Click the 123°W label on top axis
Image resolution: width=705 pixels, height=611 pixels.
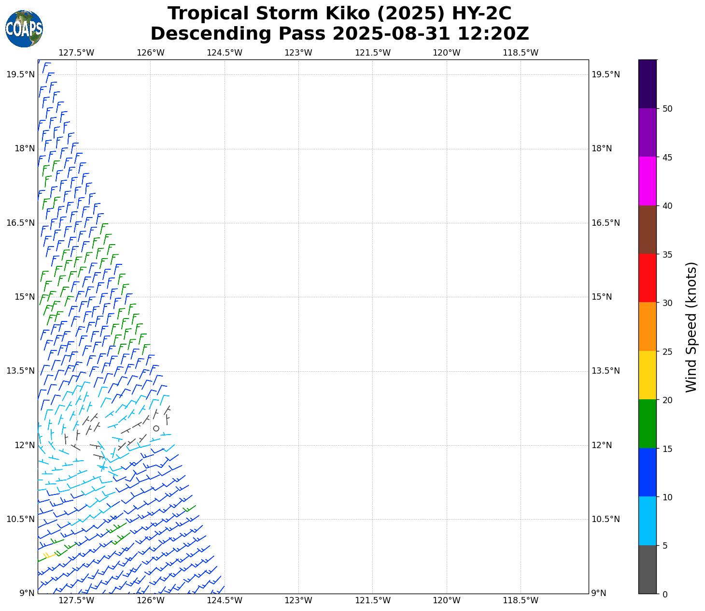(298, 53)
